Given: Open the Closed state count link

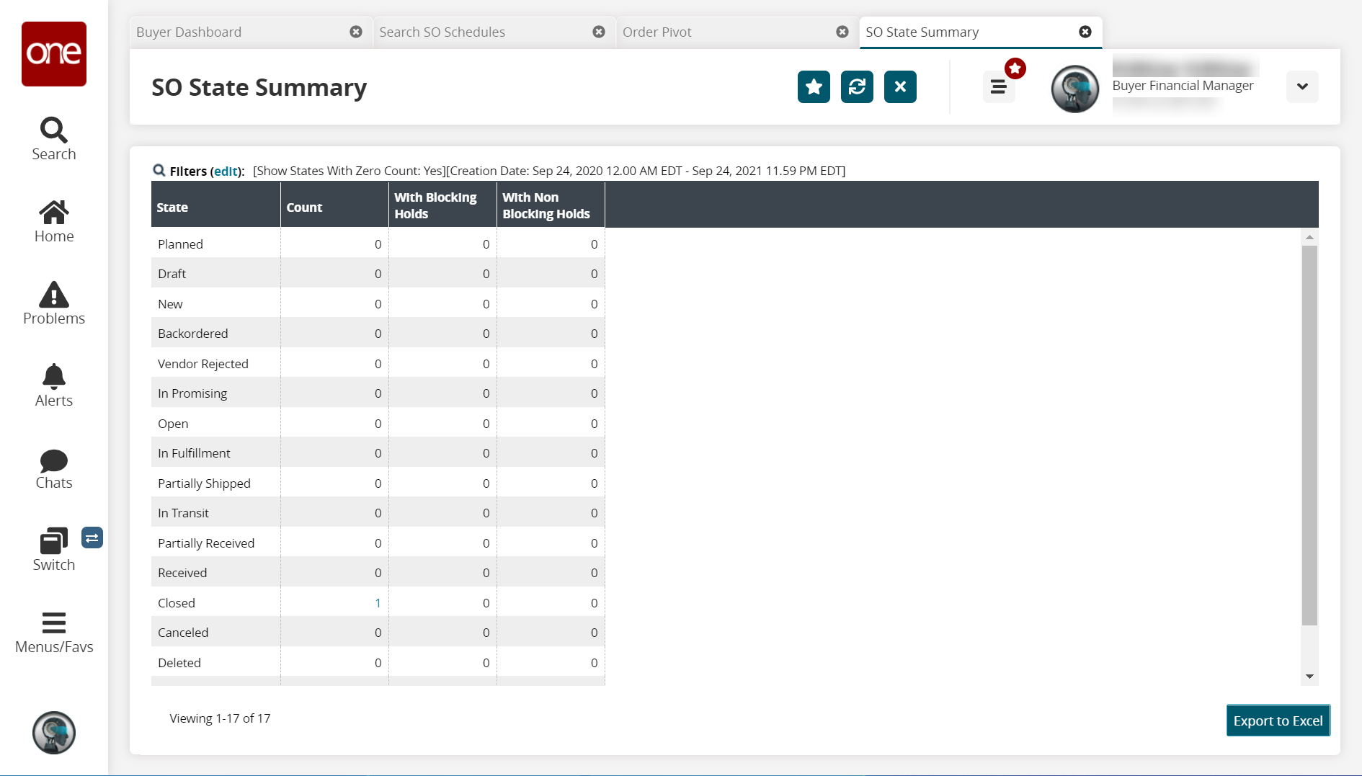Looking at the screenshot, I should (378, 603).
